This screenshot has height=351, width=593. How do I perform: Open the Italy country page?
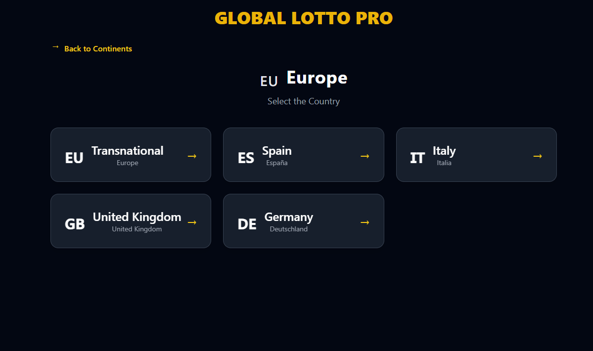[x=476, y=154]
